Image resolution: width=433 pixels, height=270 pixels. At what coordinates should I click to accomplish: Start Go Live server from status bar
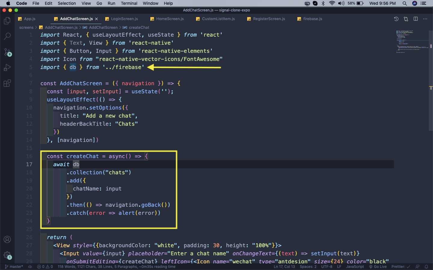378,267
